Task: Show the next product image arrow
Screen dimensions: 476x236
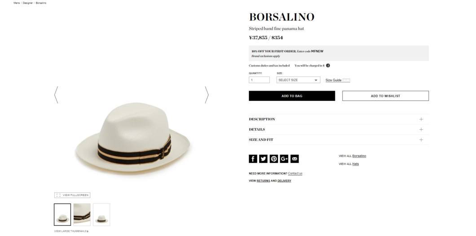Action: coord(207,95)
